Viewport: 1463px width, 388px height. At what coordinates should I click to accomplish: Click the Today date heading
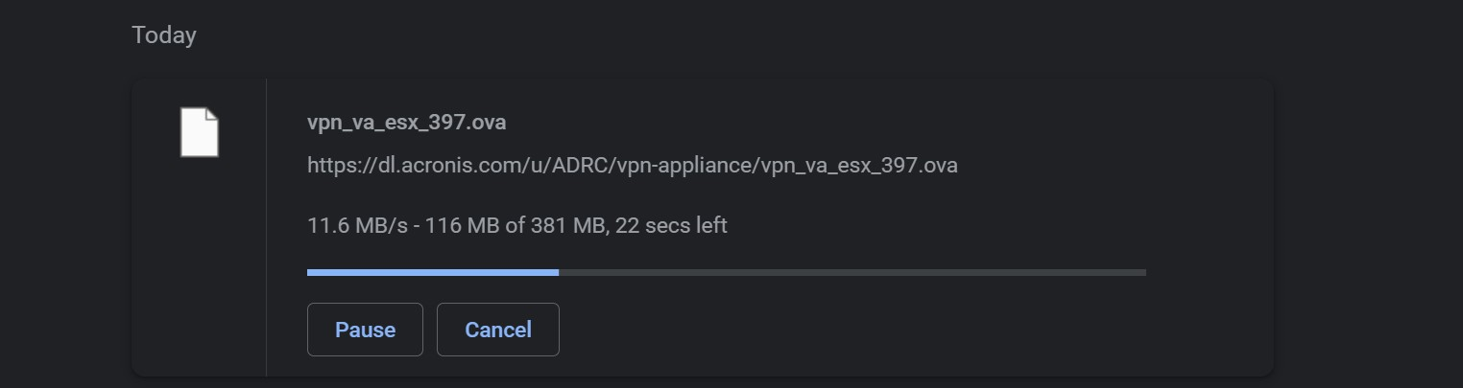coord(164,35)
